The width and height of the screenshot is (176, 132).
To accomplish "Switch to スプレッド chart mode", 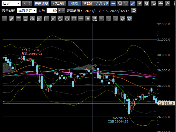I will click(x=102, y=4).
